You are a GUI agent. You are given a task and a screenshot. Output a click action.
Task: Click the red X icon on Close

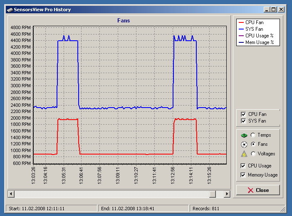[250, 190]
